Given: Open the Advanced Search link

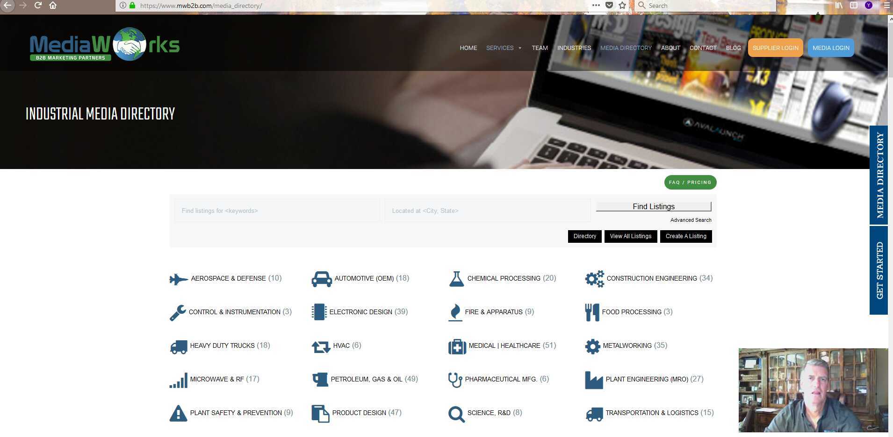Looking at the screenshot, I should pos(691,220).
